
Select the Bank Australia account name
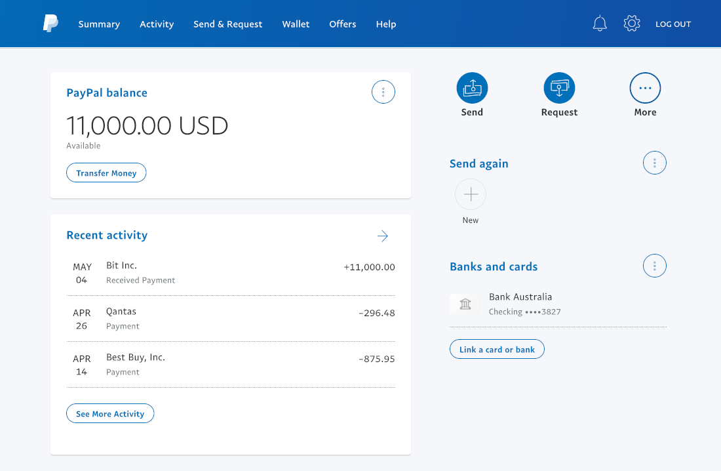(520, 297)
